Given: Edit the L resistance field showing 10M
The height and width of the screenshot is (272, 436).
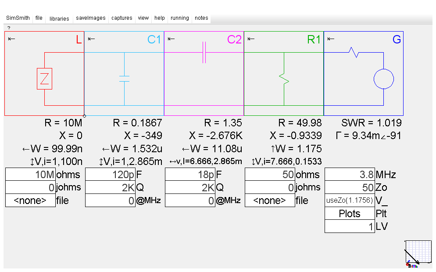Looking at the screenshot, I should pyautogui.click(x=30, y=174).
